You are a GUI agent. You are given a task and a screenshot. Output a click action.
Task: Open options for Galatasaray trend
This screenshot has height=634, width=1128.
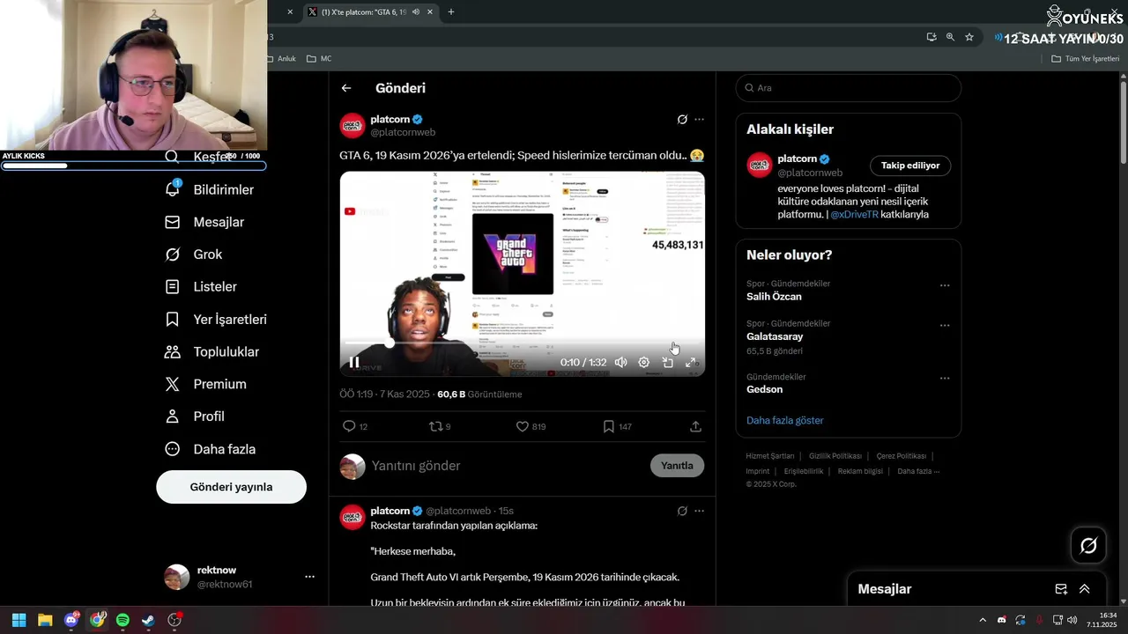[945, 325]
